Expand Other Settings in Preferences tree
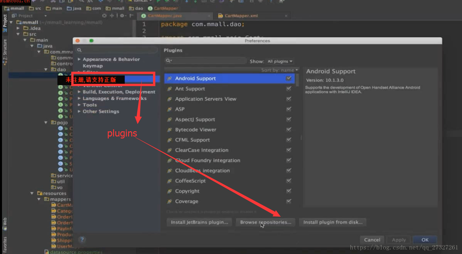 (79, 112)
